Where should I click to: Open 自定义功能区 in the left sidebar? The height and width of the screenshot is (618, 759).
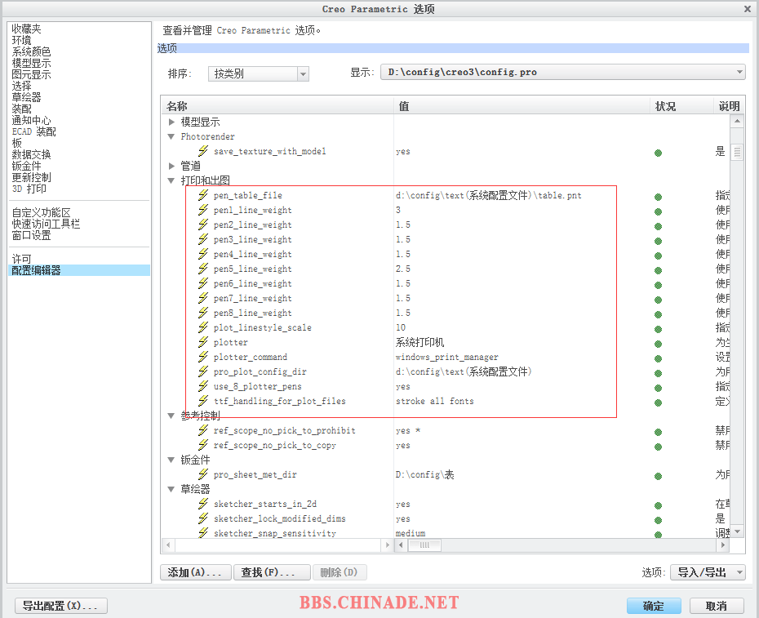click(x=41, y=212)
